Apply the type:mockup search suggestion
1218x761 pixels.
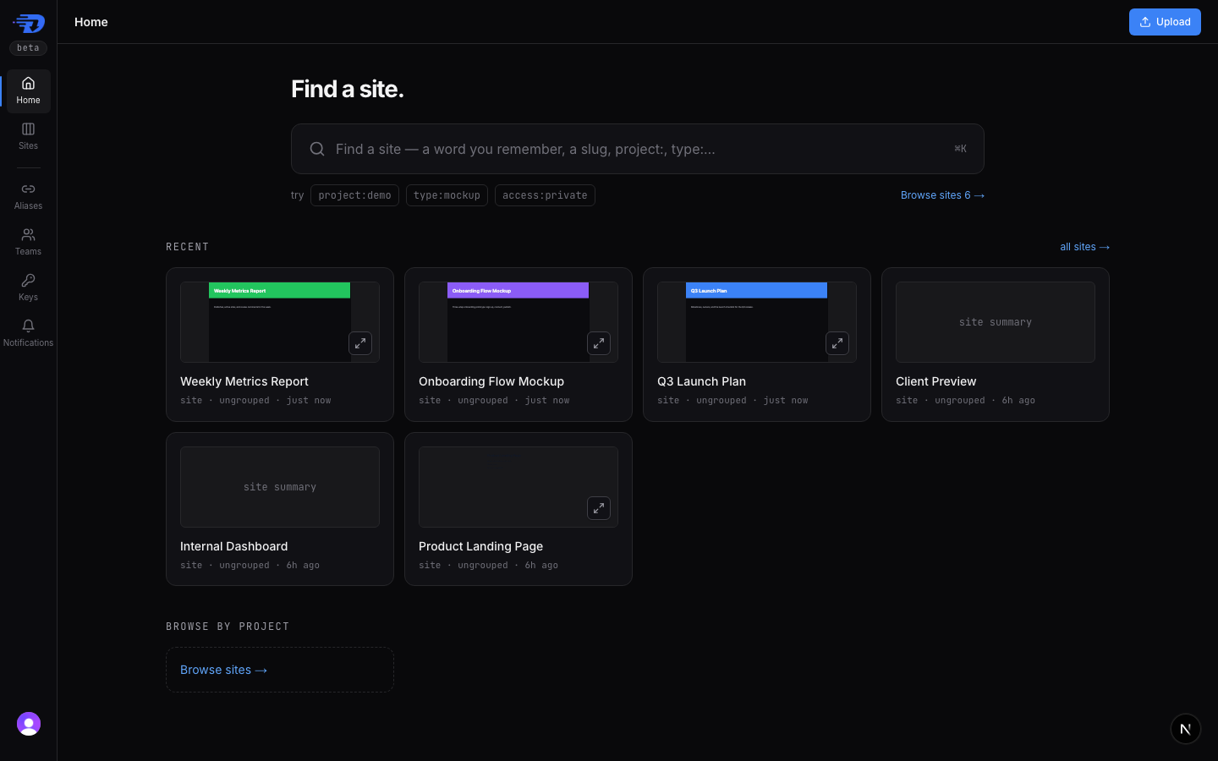click(447, 195)
